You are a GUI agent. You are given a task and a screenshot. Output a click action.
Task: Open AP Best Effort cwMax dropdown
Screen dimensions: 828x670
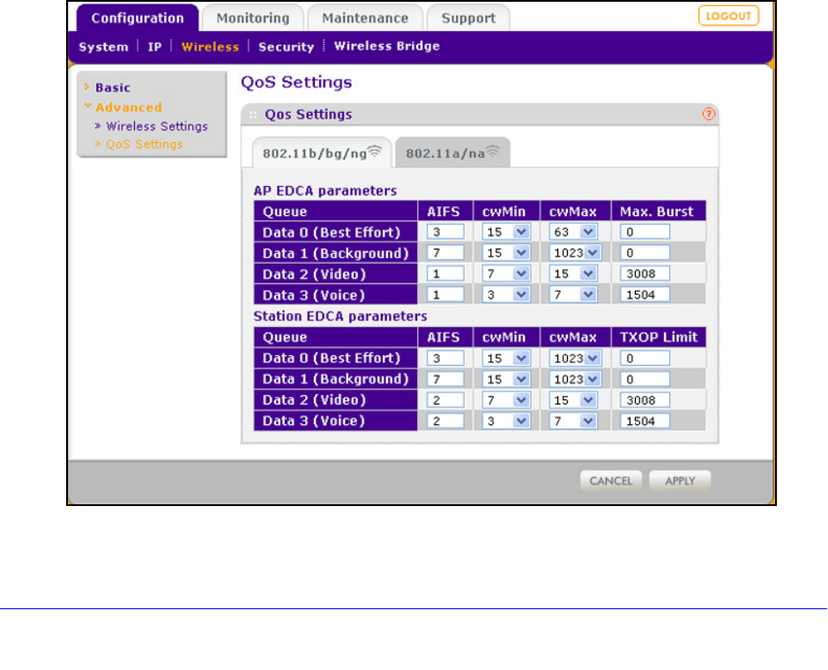click(573, 232)
